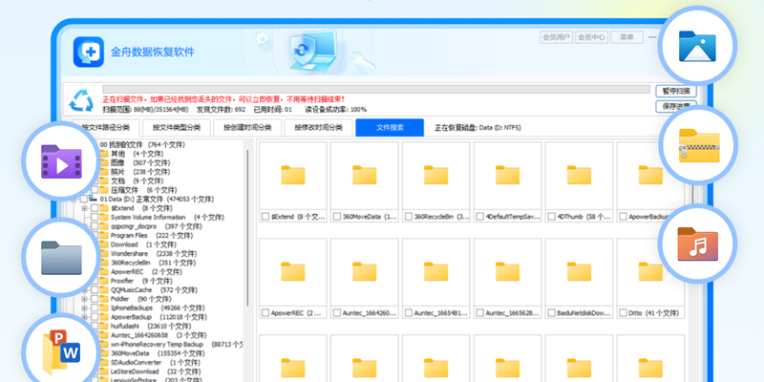Open the Auntec_1665481 folder tile
Viewport: 764px width, 382px height.
coord(436,278)
